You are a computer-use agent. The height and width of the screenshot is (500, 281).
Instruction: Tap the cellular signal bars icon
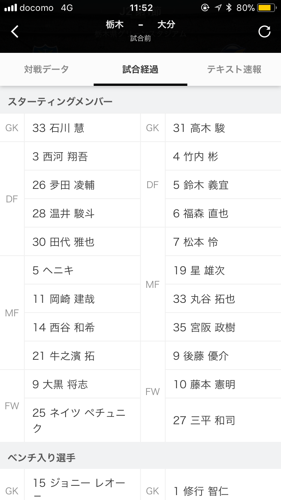[x=10, y=8]
